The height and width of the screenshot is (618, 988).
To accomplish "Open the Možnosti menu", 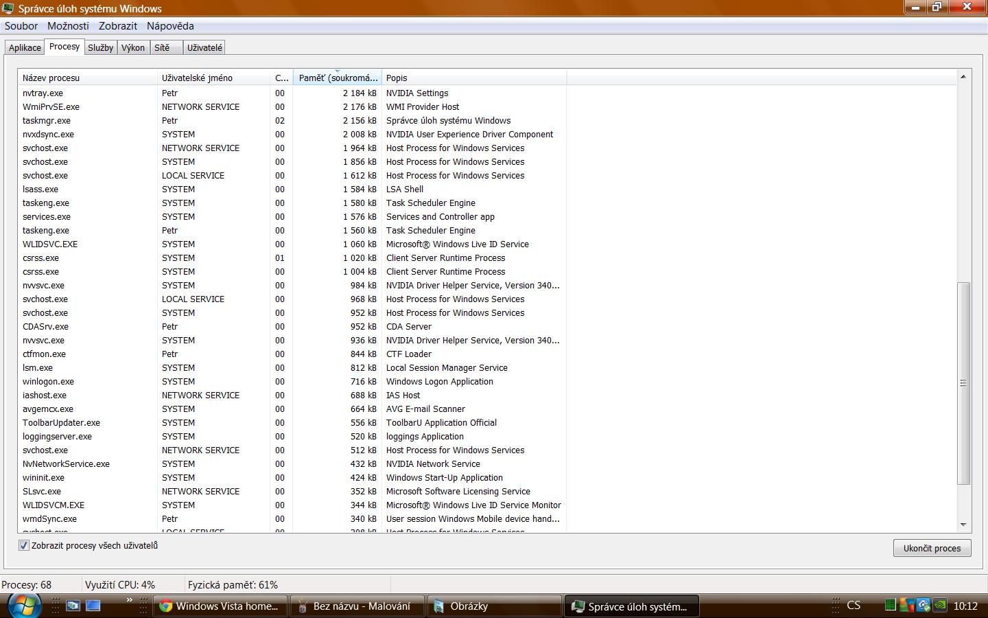I will click(68, 26).
